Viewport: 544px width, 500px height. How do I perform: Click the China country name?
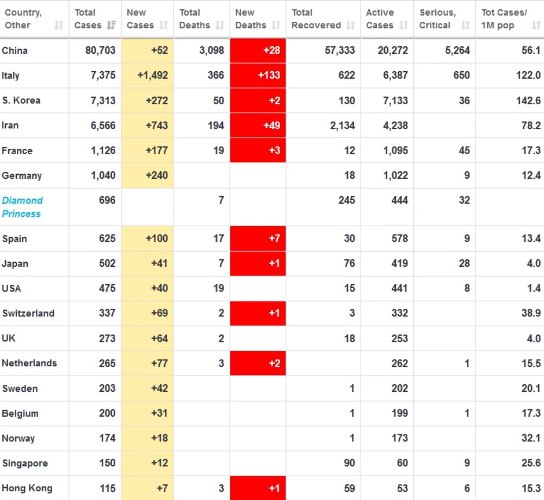[x=14, y=51]
